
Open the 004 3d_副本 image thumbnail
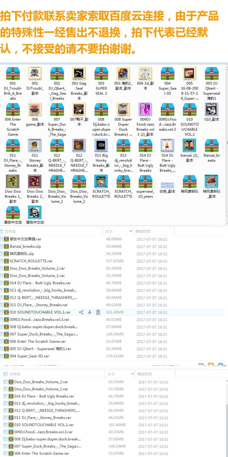click(145, 73)
